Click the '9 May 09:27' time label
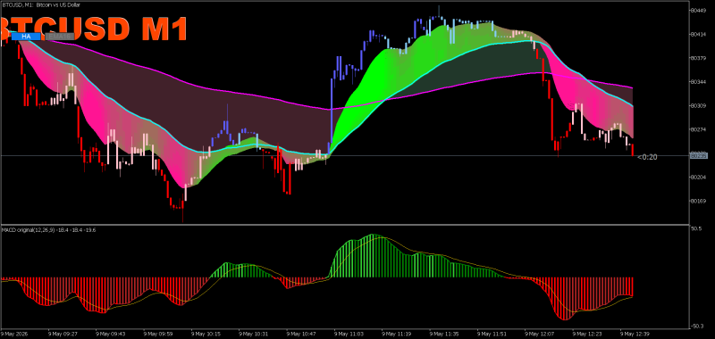Screen dimensions: 715x339 click(x=63, y=334)
